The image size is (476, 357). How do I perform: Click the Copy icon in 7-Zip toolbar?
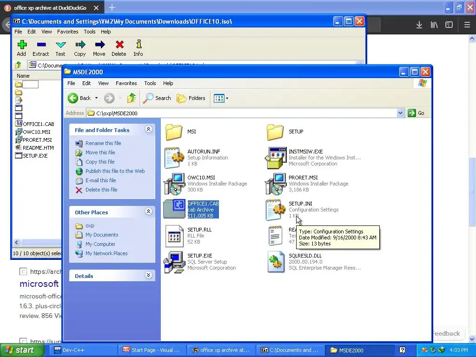pos(80,45)
